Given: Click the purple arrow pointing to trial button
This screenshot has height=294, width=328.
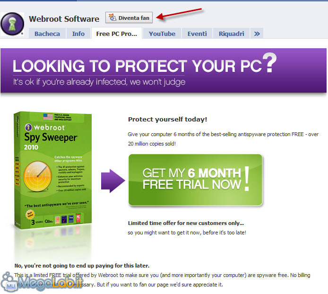Looking at the screenshot, I should pos(113,181).
